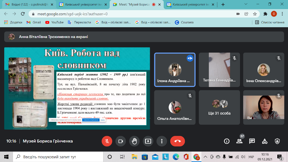Close the Meet Музей Бориса tab
288x162 pixels.
pyautogui.click(x=160, y=5)
